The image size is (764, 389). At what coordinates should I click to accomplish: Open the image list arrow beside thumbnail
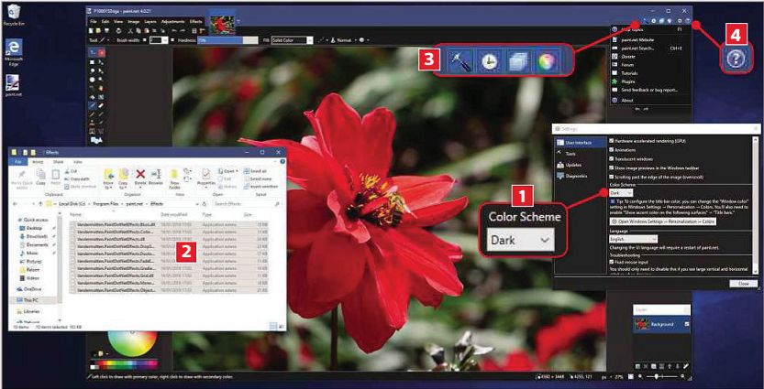(x=238, y=21)
